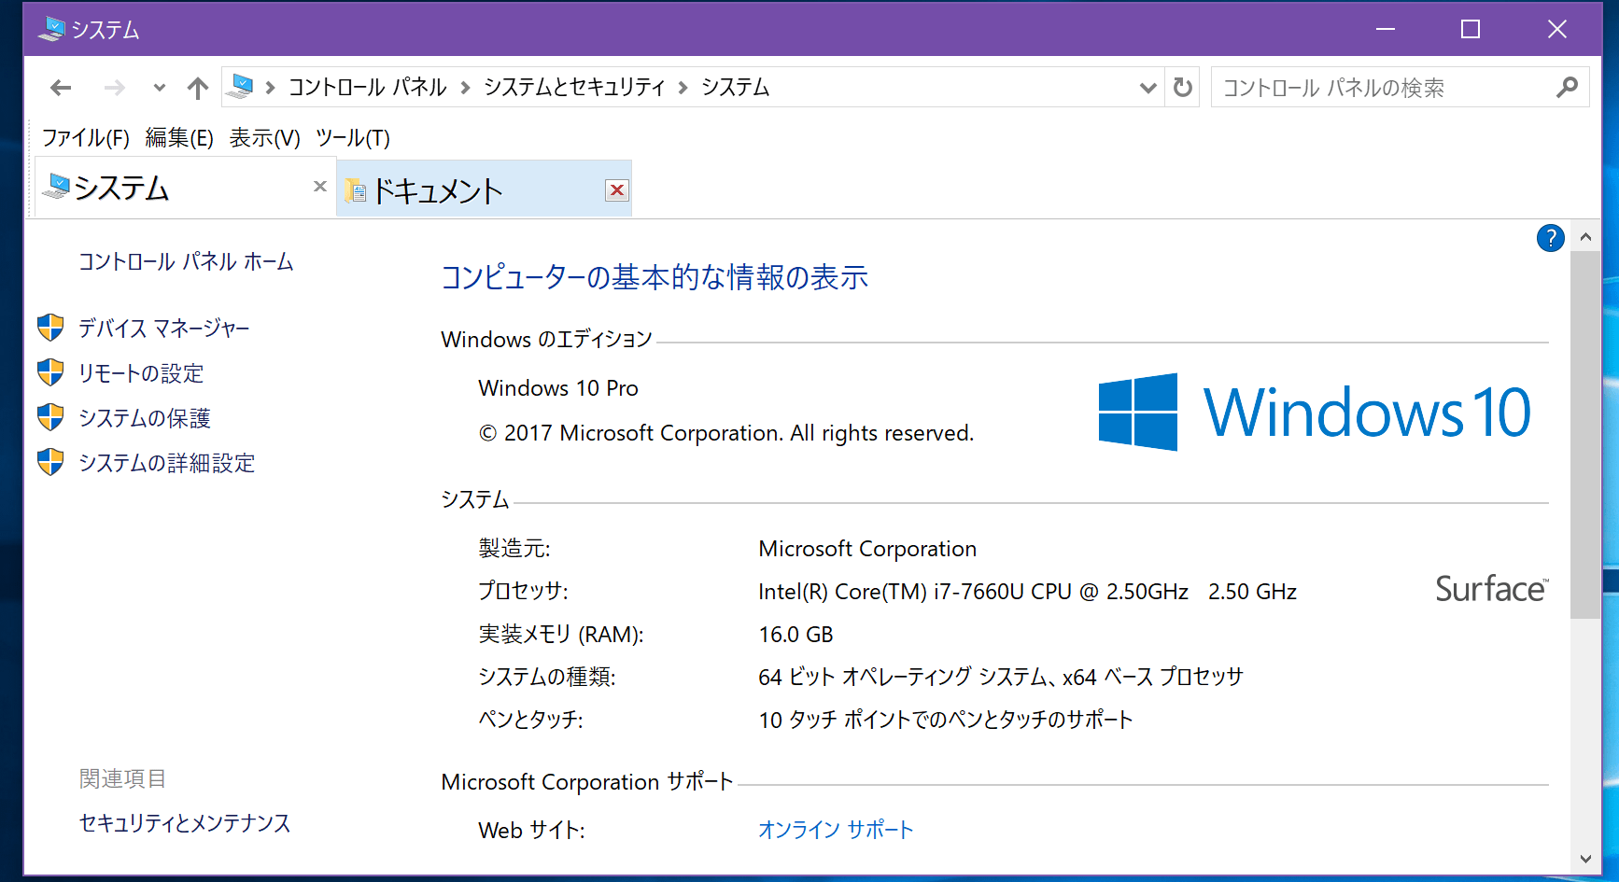Image resolution: width=1619 pixels, height=882 pixels.
Task: Minimize the システム window
Action: point(1386,29)
